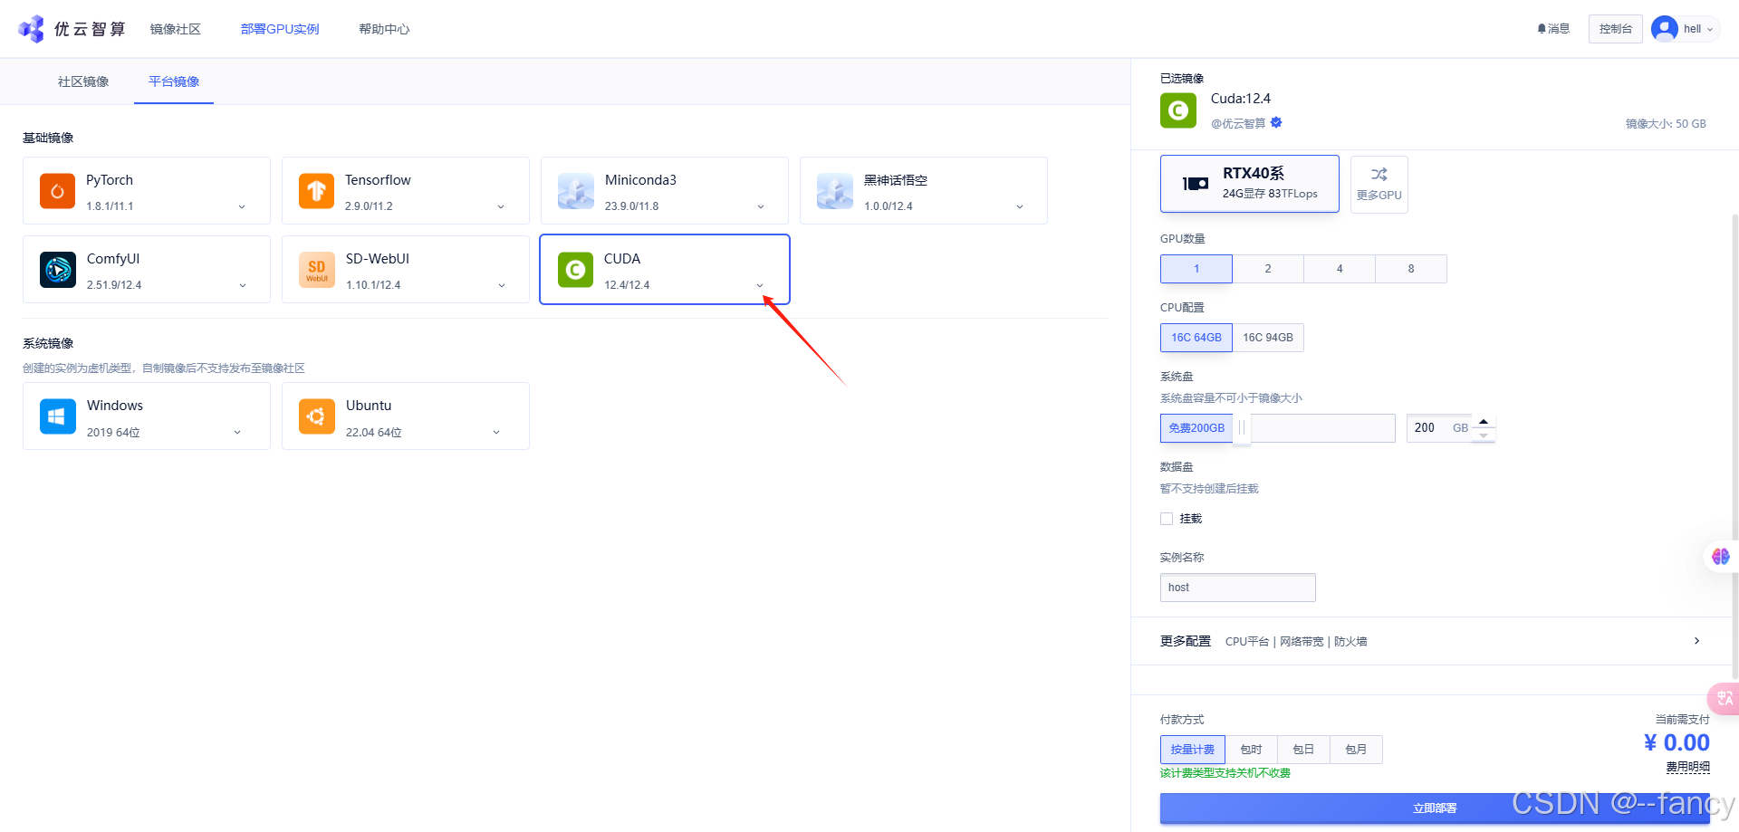Click the Ubuntu system image icon
This screenshot has height=832, width=1739.
pyautogui.click(x=316, y=416)
